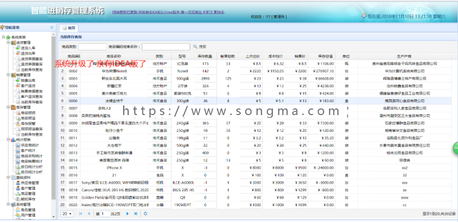Image resolution: width=458 pixels, height=222 pixels.
Task: Switch to the 首页 tab
Action: [69, 28]
